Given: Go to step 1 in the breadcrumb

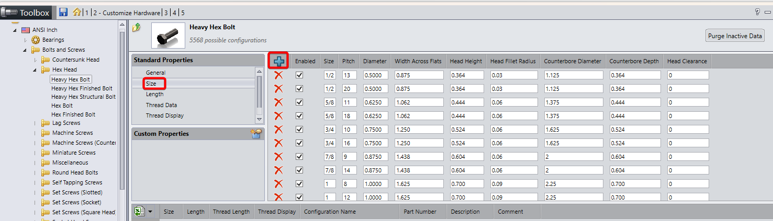Looking at the screenshot, I should point(87,13).
